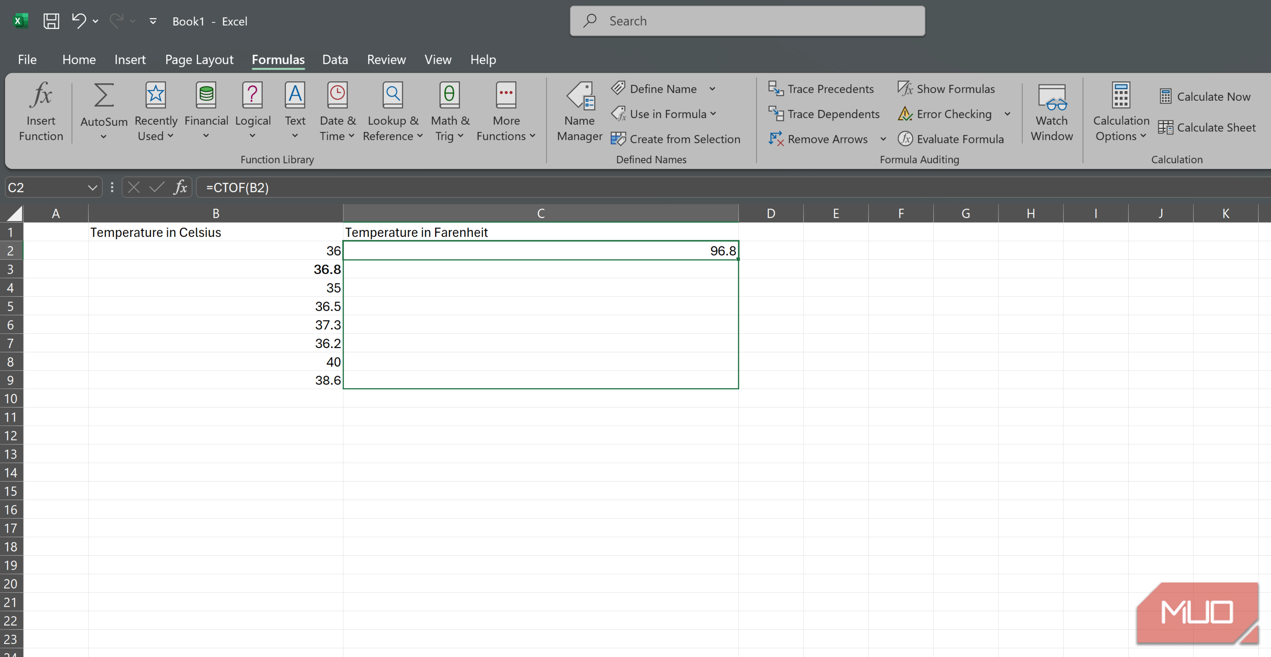This screenshot has width=1271, height=657.
Task: Click Calculate Now
Action: point(1204,97)
